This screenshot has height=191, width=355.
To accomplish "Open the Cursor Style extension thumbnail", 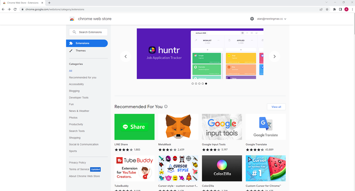I will pos(178,168).
